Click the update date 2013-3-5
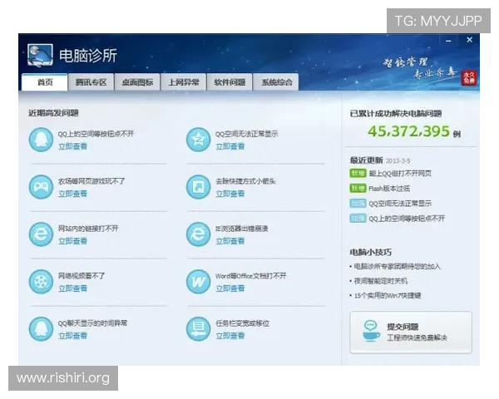 (x=398, y=160)
